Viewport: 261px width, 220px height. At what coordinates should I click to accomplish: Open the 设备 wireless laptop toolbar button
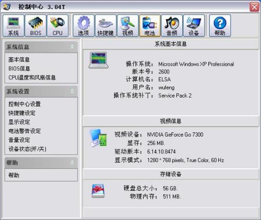194,26
